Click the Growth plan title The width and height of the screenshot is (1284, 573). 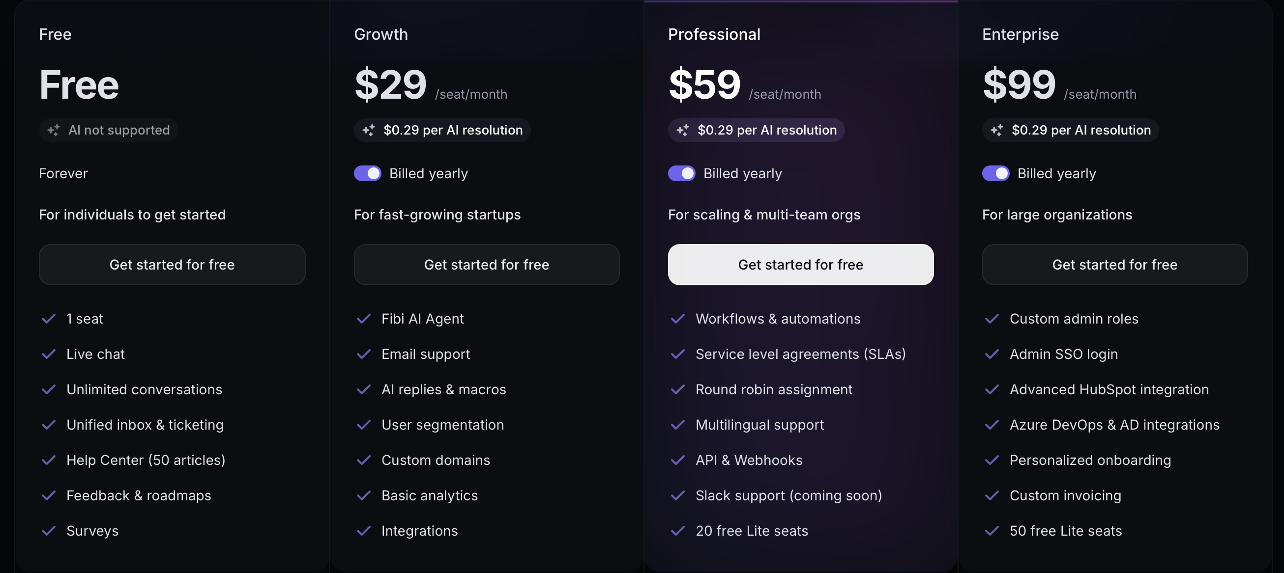[x=381, y=34]
